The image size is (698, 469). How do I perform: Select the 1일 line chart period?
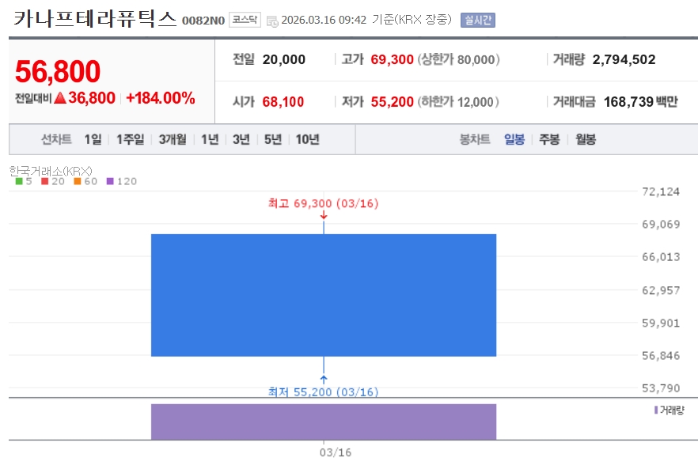[x=93, y=139]
